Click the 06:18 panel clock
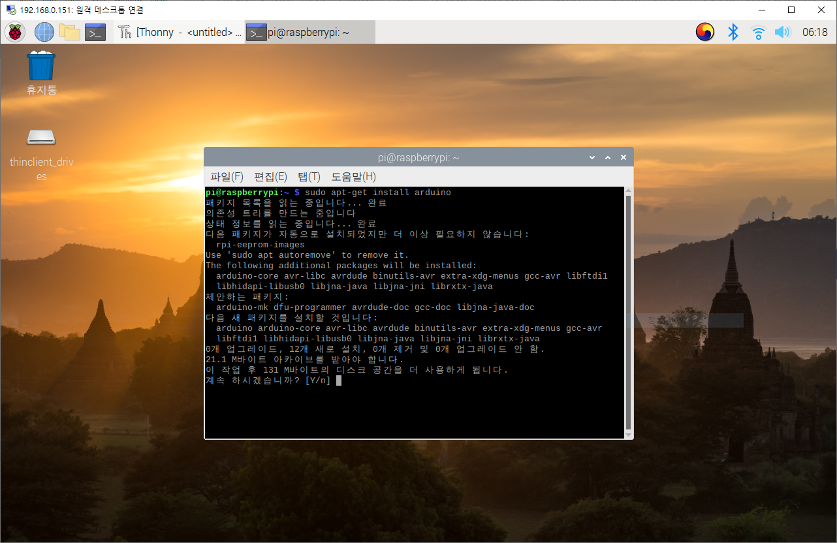 [x=815, y=32]
